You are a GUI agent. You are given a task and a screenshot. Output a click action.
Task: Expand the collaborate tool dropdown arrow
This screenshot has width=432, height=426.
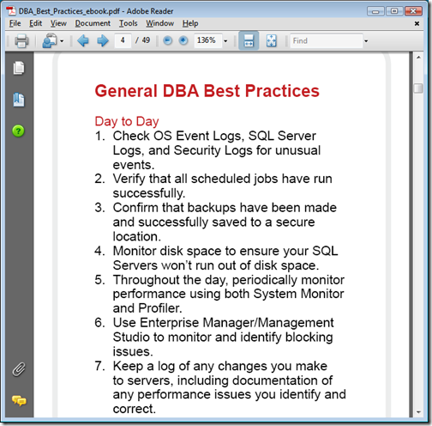pos(62,41)
